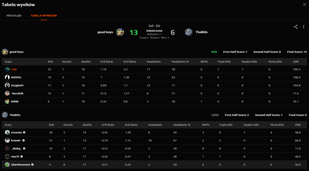
Task: Click Penta Kills header in TheBills table
Action: [x=277, y=125]
